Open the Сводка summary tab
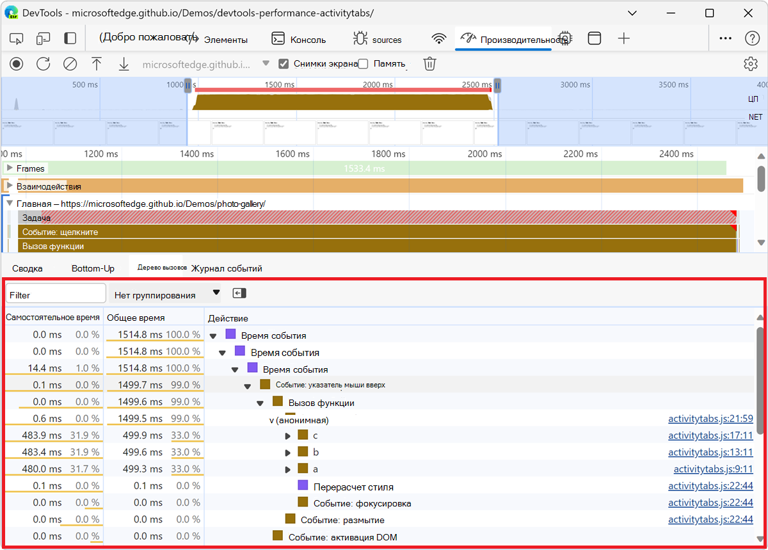This screenshot has height=550, width=768. tap(28, 268)
